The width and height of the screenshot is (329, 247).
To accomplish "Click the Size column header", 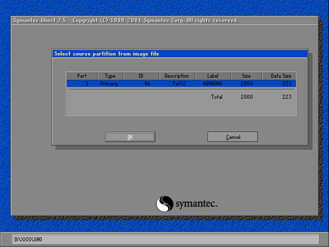I will (x=246, y=76).
